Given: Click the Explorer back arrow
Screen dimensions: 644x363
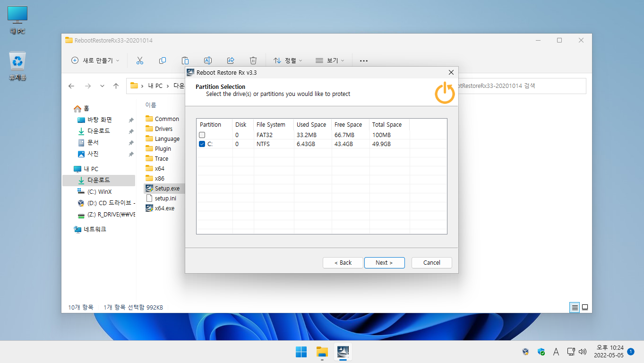Looking at the screenshot, I should [71, 86].
